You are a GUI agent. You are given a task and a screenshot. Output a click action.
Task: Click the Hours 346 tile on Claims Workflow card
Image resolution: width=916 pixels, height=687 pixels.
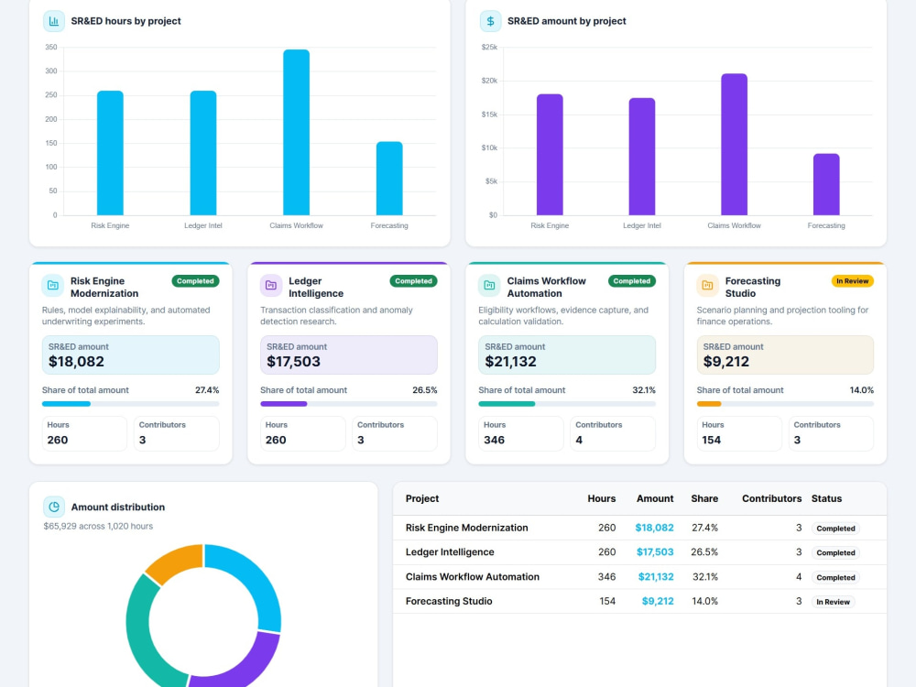(x=521, y=433)
